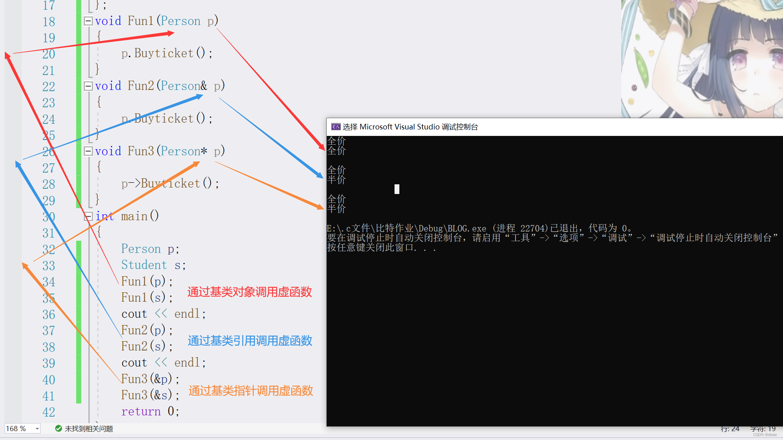Click the 'Student s;' declaration line

tap(153, 265)
